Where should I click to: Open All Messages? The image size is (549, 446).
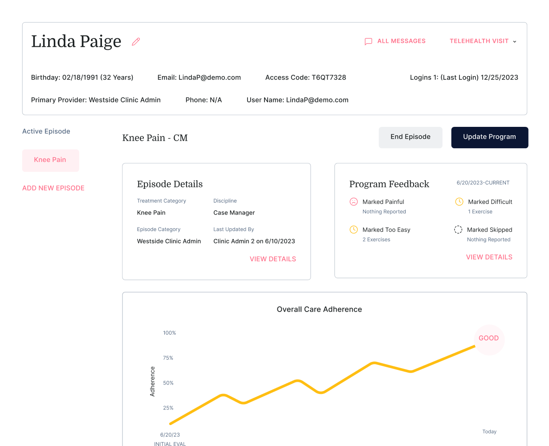click(x=401, y=41)
